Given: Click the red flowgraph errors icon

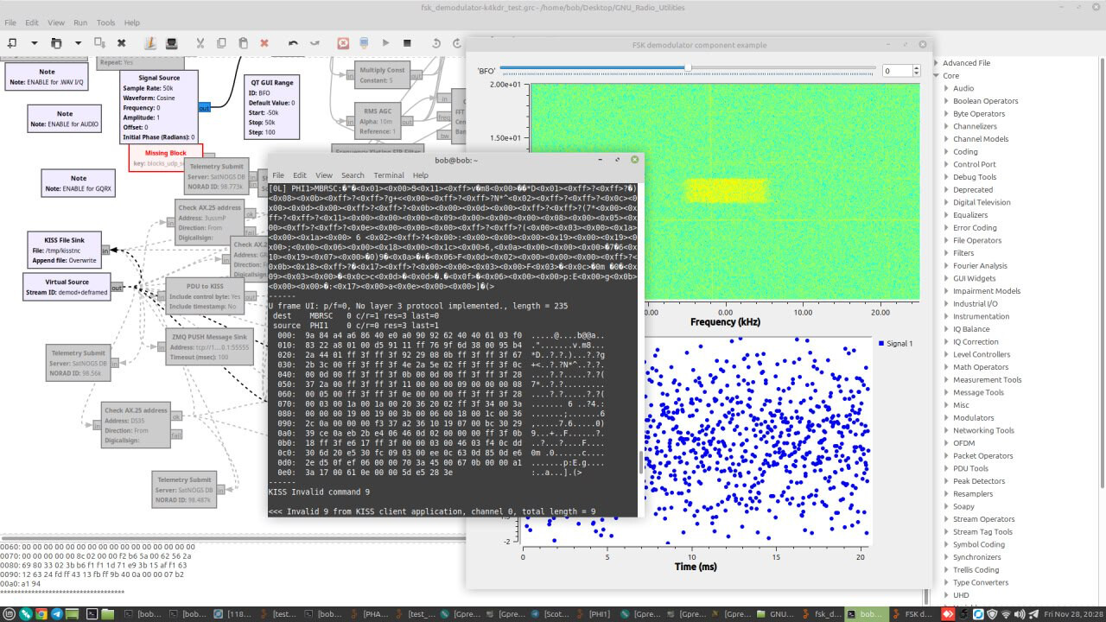Looking at the screenshot, I should pyautogui.click(x=343, y=42).
